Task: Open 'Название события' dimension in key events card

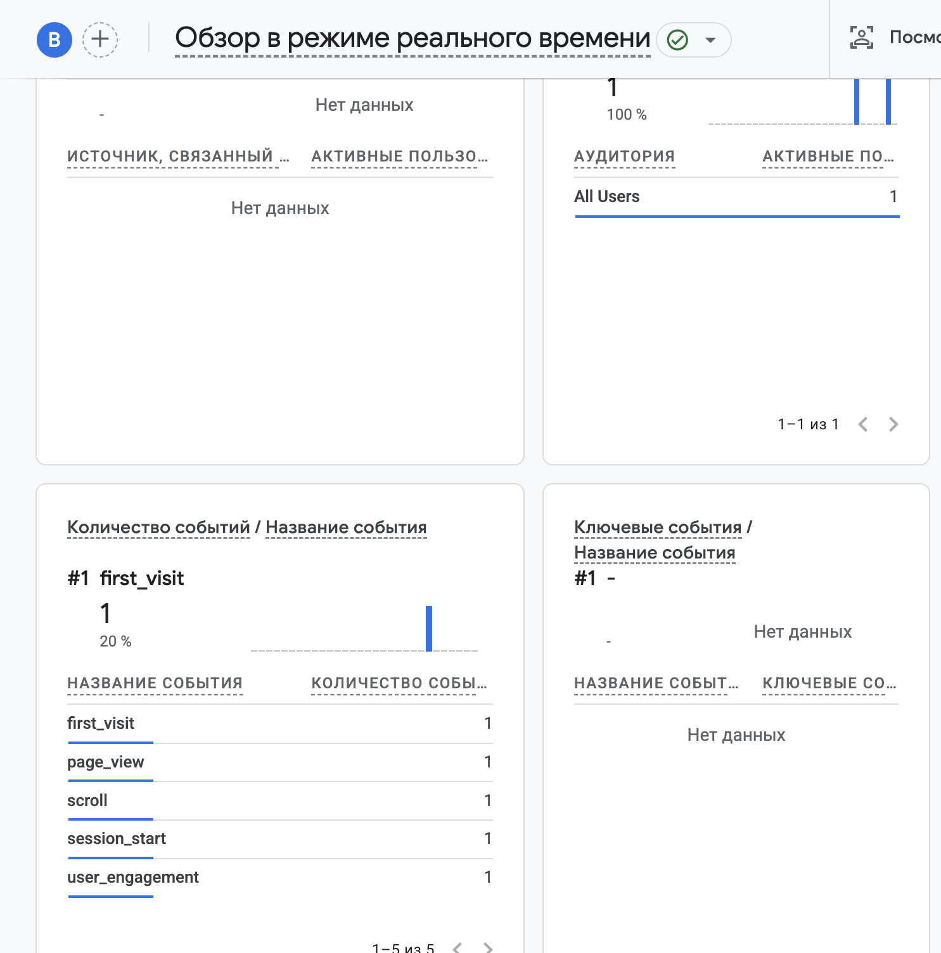Action: (x=655, y=553)
